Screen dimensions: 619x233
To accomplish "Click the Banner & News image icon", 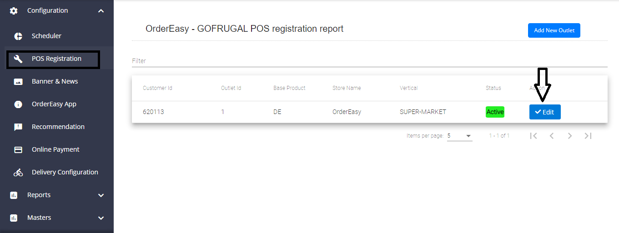I will [x=18, y=81].
